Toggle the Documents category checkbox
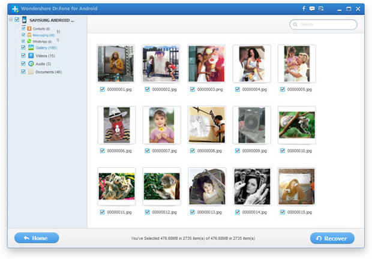Image resolution: width=372 pixels, height=259 pixels. (x=23, y=72)
